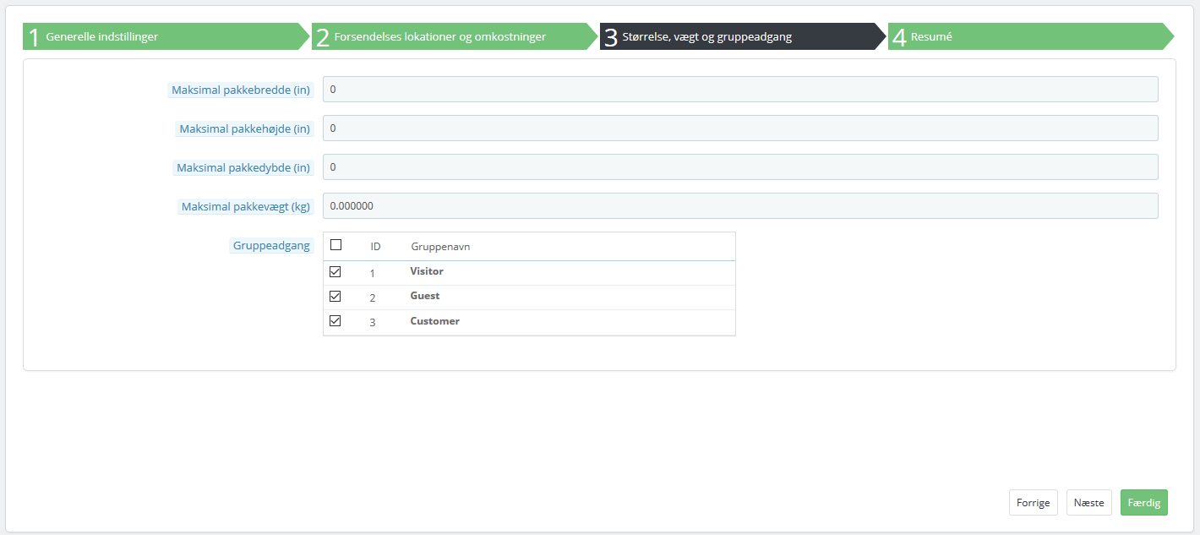Click the ID column header
1200x535 pixels.
coord(375,247)
